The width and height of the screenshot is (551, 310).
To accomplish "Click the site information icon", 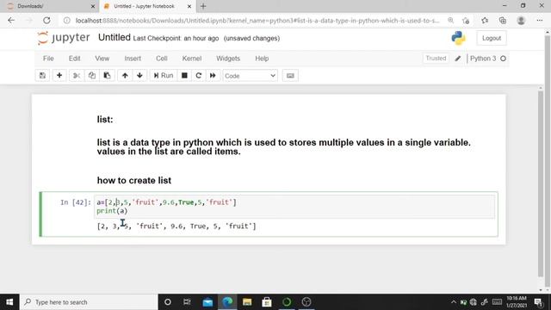I will (67, 21).
